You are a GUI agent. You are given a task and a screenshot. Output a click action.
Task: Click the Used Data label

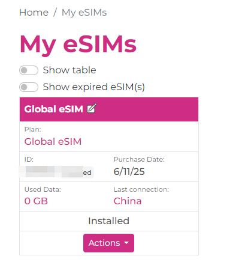pos(43,189)
